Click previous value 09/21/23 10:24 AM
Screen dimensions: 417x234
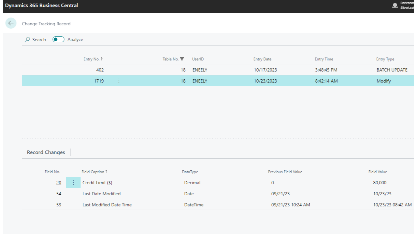pyautogui.click(x=291, y=205)
